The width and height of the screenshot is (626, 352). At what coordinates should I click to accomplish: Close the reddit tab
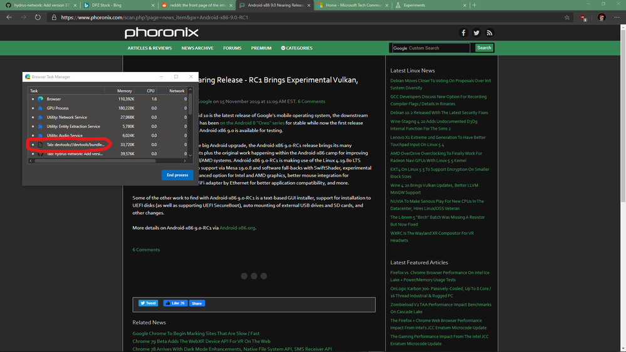point(231,5)
